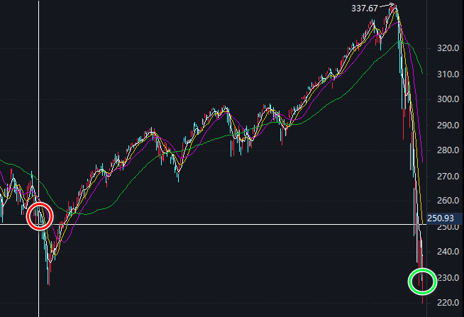Click the 320.0 price axis label
This screenshot has width=464, height=317.
tap(448, 48)
